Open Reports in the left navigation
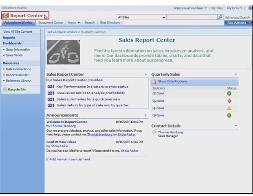This screenshot has width=253, height=196. pyautogui.click(x=9, y=38)
